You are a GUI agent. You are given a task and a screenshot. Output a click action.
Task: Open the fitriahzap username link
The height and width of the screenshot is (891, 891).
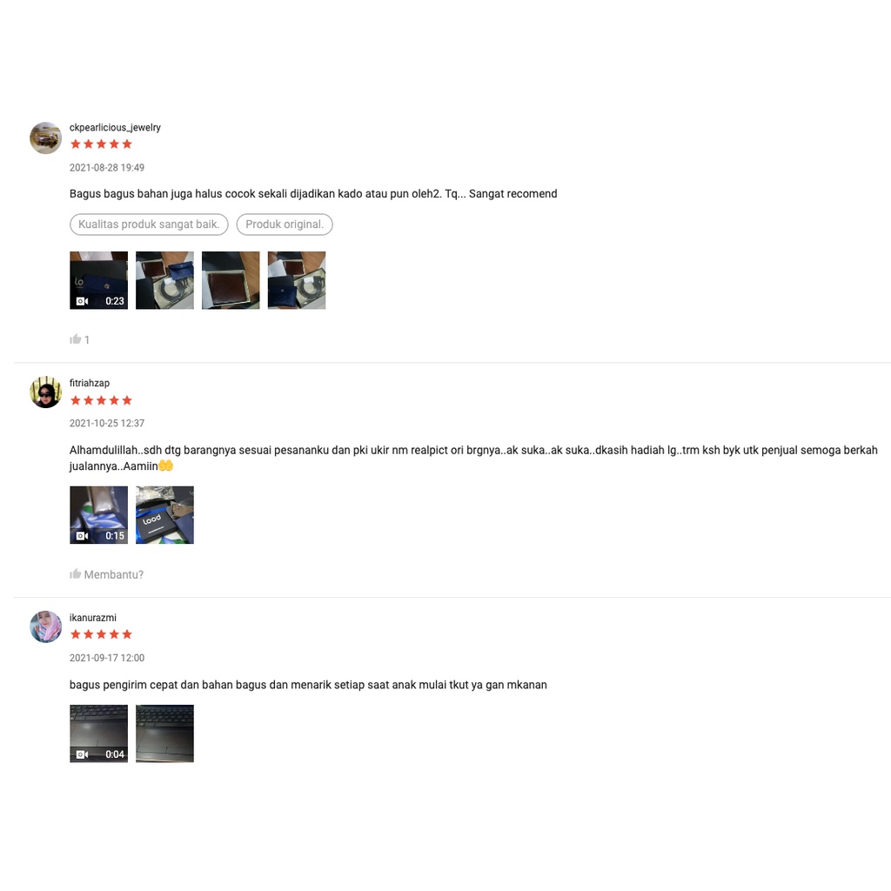tap(90, 383)
